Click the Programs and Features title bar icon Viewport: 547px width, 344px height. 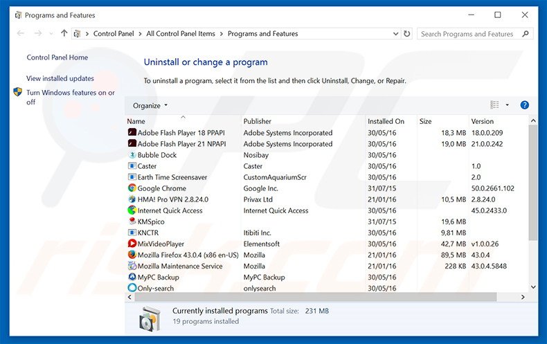click(x=18, y=15)
